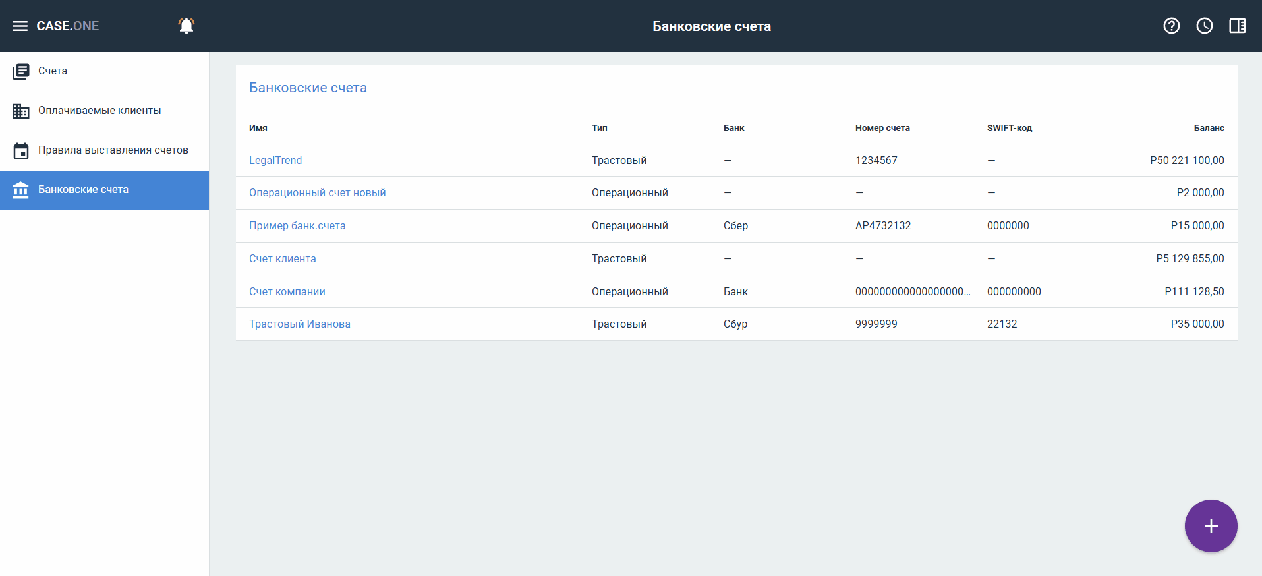1262x576 pixels.
Task: Open Счет клиента account link
Action: pyautogui.click(x=282, y=259)
